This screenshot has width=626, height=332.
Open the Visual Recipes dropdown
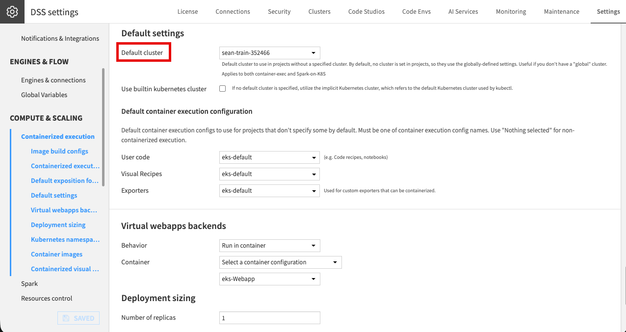(270, 174)
